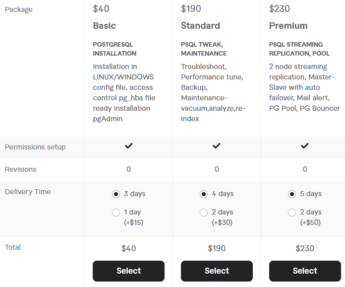Click the Revisions row label

pos(21,169)
